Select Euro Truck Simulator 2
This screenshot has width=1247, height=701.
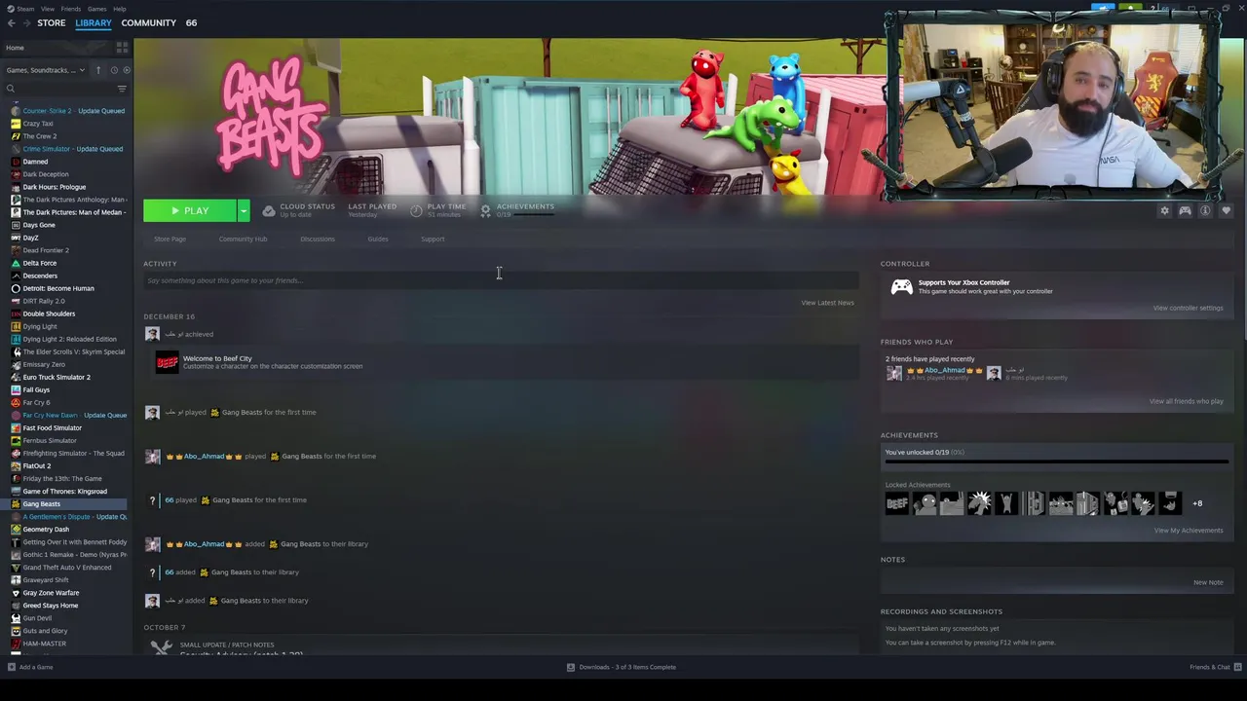pos(57,377)
